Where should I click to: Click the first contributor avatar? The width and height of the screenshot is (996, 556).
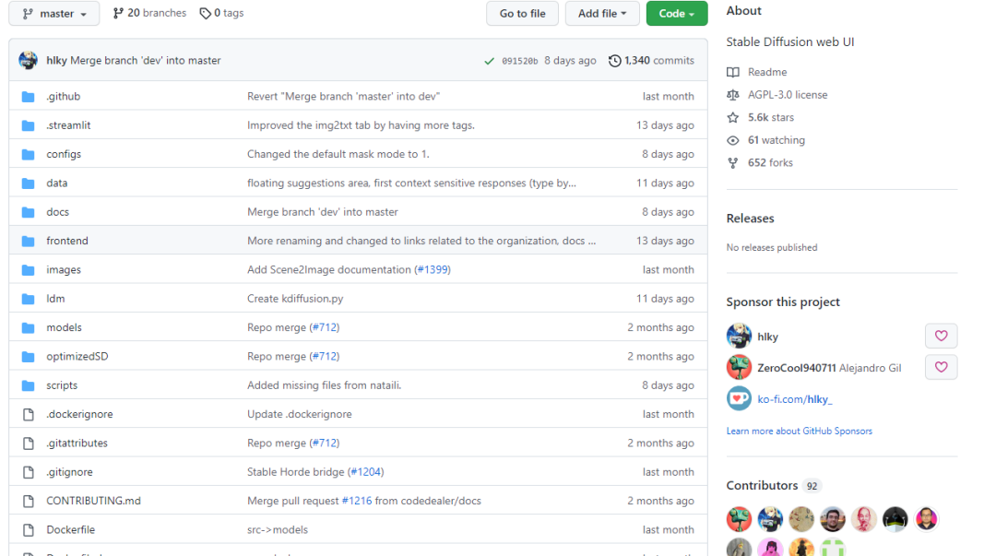[739, 519]
